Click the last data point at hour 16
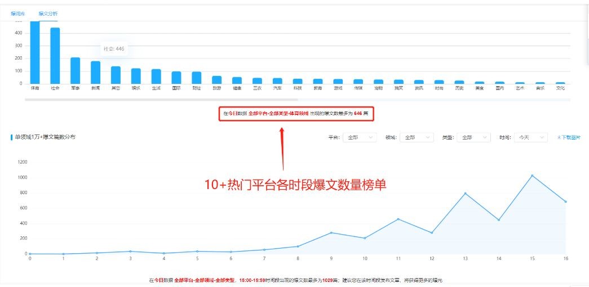589x287 pixels. tap(565, 201)
